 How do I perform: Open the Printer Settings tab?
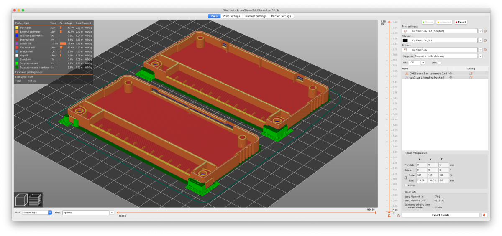pos(281,16)
